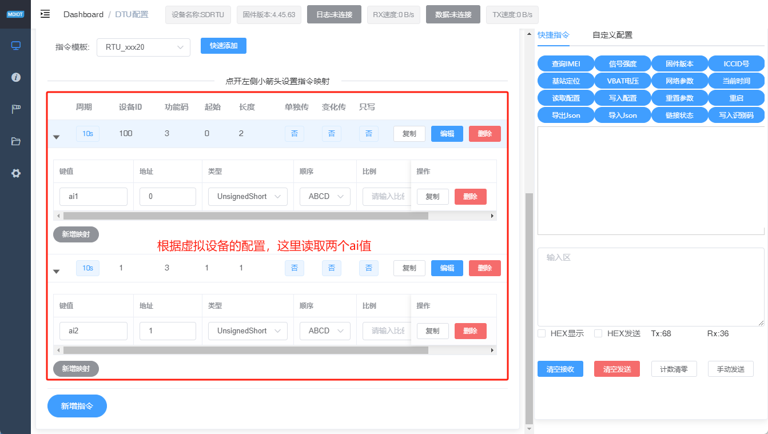This screenshot has height=434, width=768.
Task: Switch to the 自定义配置 tab
Action: [612, 35]
